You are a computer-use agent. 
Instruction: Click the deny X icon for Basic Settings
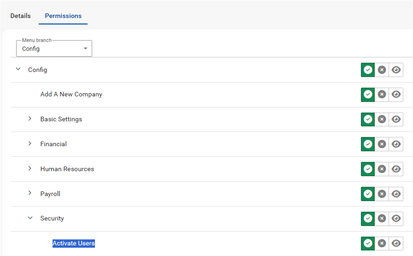click(x=382, y=119)
